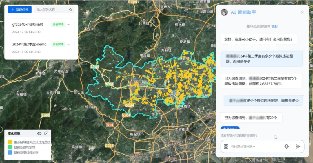This screenshot has height=163, width=313.
Task: Click the blue 疑似新增线性地物 swatch
Action: pyautogui.click(x=10, y=152)
